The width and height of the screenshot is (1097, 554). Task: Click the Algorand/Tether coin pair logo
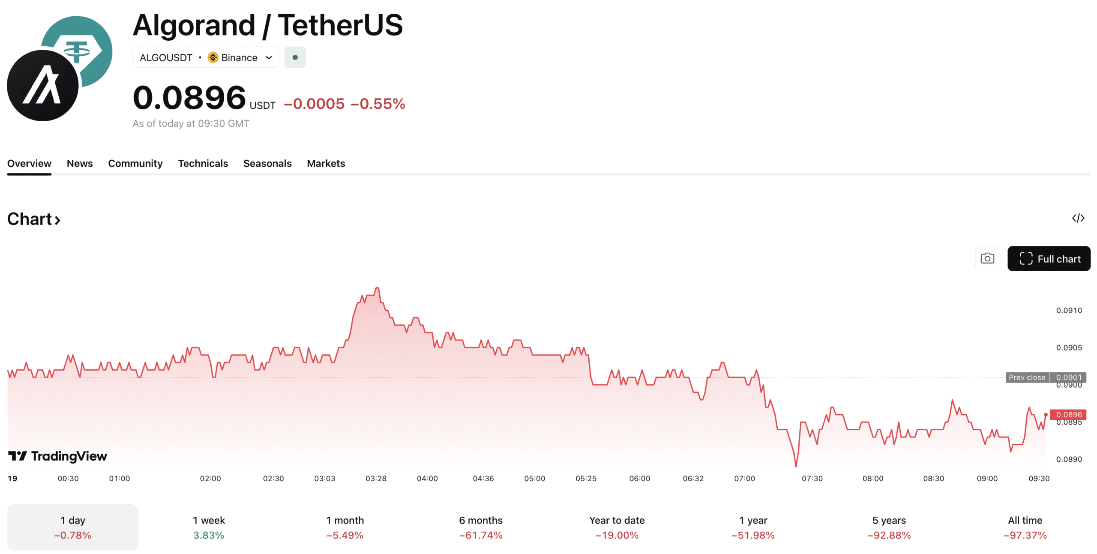click(x=60, y=69)
